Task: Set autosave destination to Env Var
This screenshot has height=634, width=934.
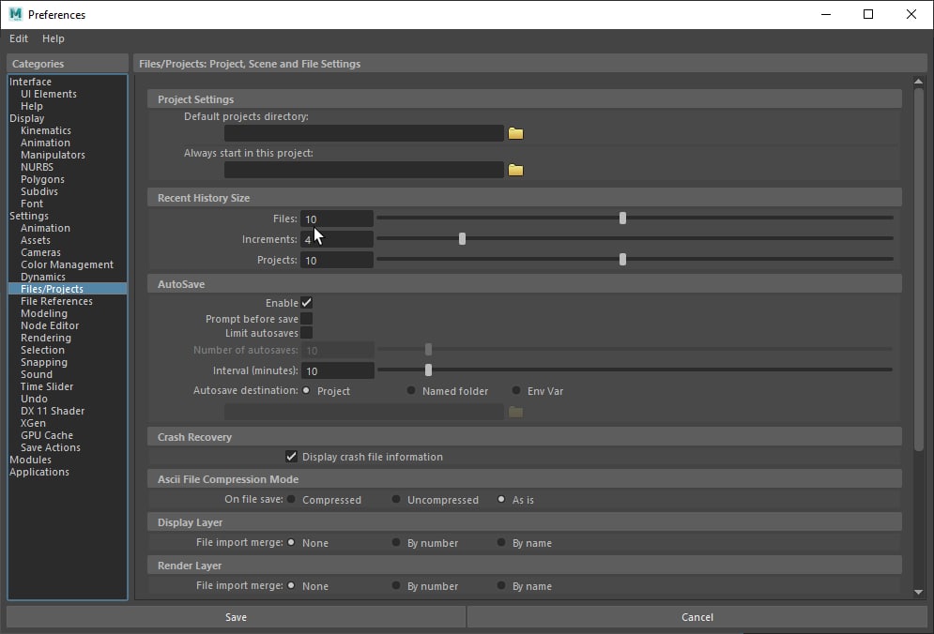Action: [x=516, y=390]
